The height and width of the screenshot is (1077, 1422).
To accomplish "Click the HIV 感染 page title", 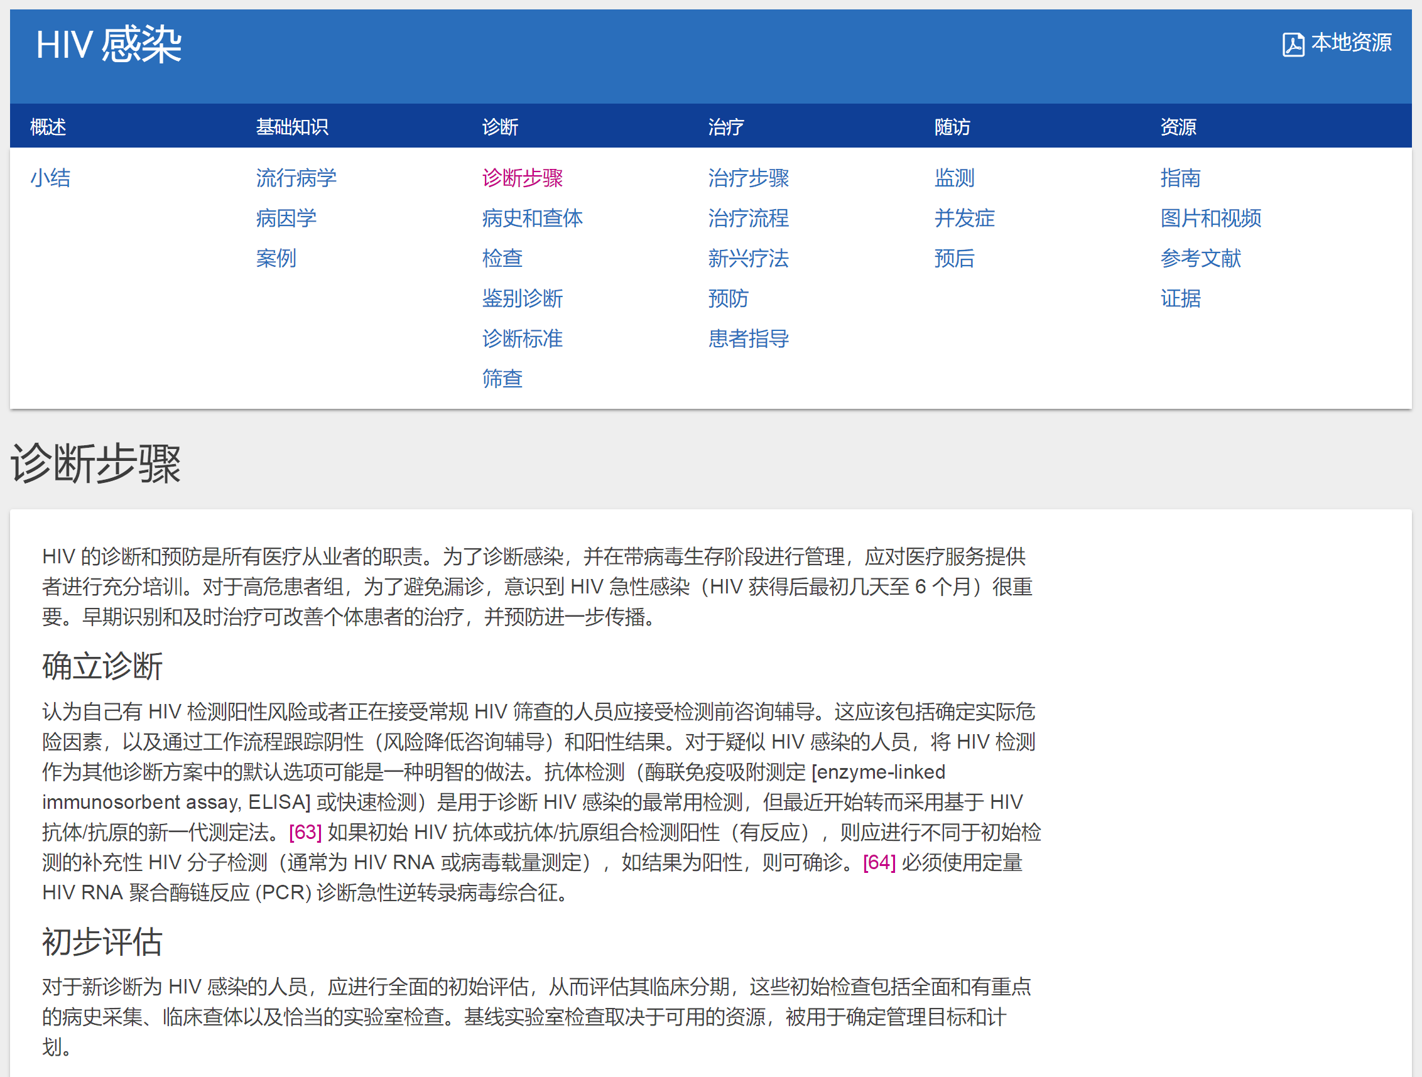I will [x=109, y=45].
